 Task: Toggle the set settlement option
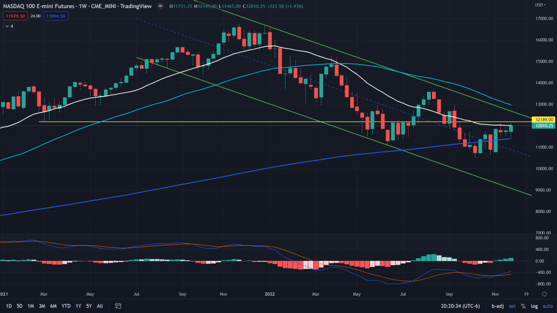pyautogui.click(x=511, y=306)
